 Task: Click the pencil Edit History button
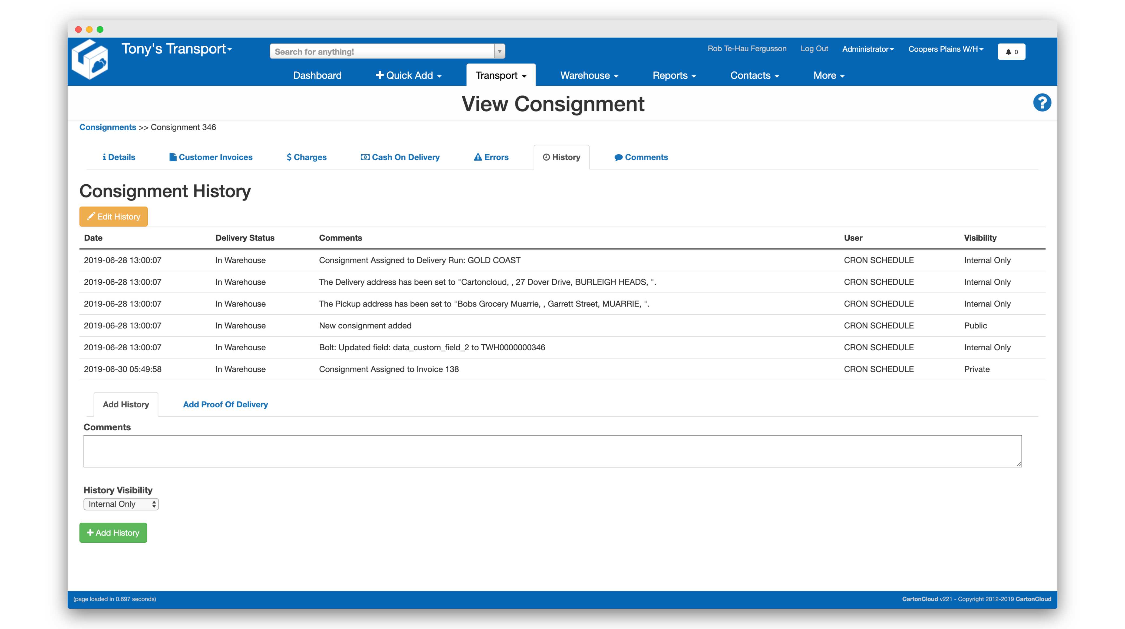[114, 217]
